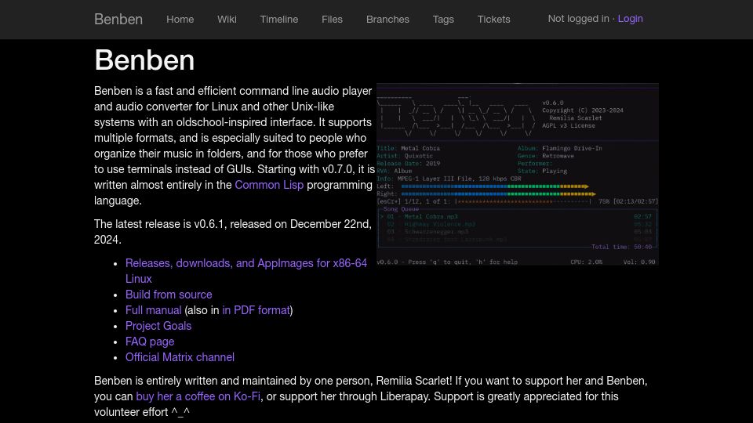753x423 pixels.
Task: Click the latest release v0.6.1 sentence
Action: pyautogui.click(x=233, y=232)
